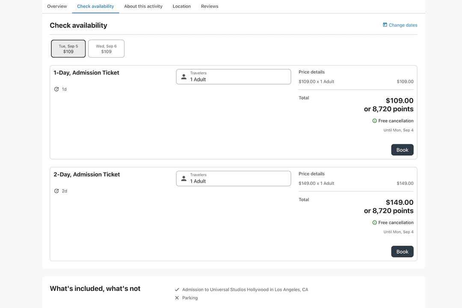
Task: Open Travelers dropdown for 1-Day Admission Ticket
Action: pyautogui.click(x=234, y=77)
